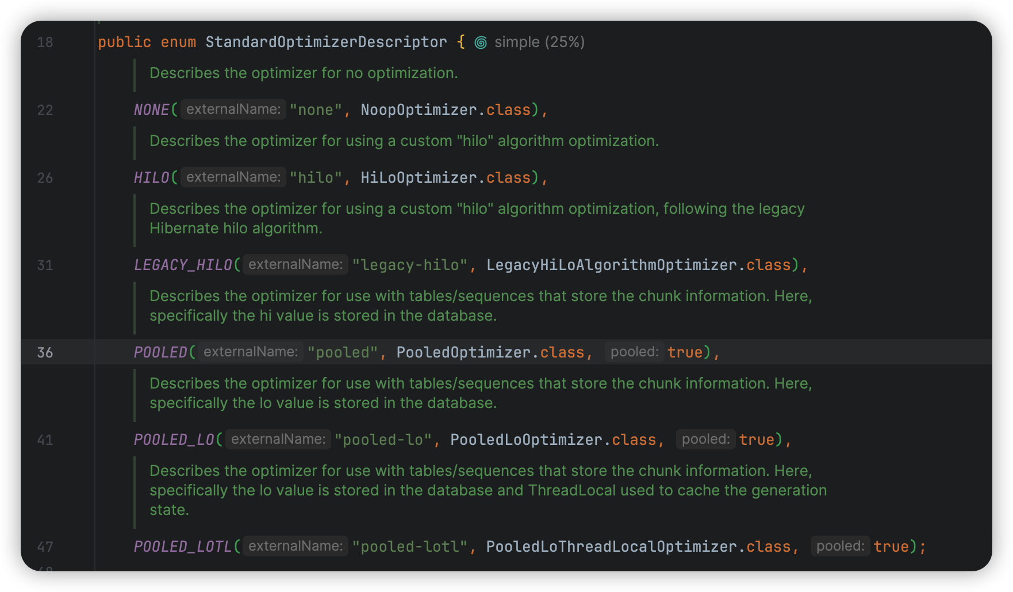The width and height of the screenshot is (1013, 592).
Task: Click the true value on the POOLED_LO line
Action: [x=757, y=440]
